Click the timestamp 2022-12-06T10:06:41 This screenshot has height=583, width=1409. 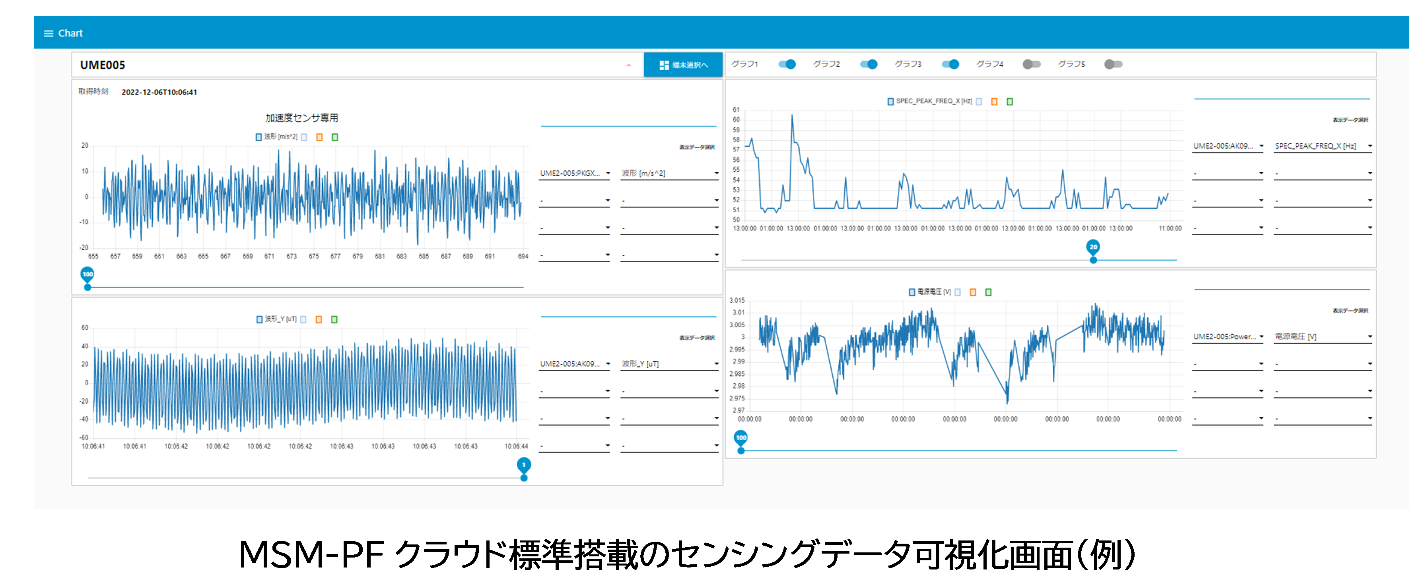[x=159, y=92]
